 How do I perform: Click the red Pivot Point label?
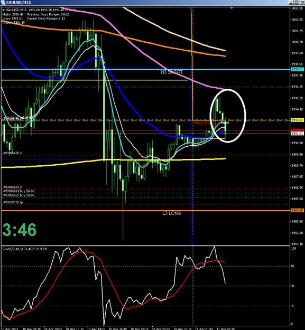[x=204, y=123]
